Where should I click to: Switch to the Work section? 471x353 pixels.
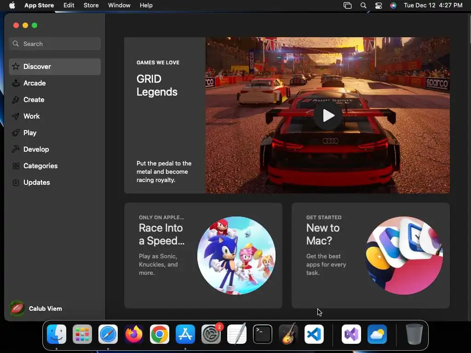pos(55,116)
